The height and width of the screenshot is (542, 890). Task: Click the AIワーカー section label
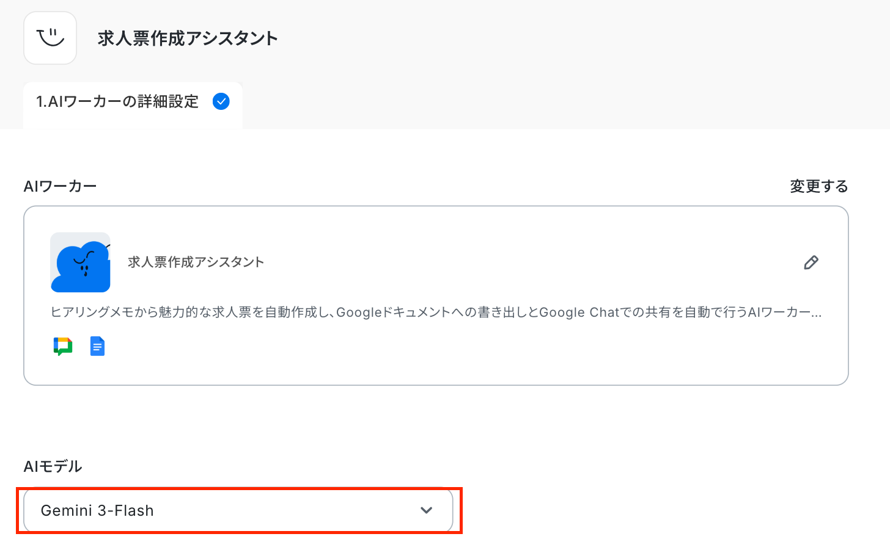(60, 186)
